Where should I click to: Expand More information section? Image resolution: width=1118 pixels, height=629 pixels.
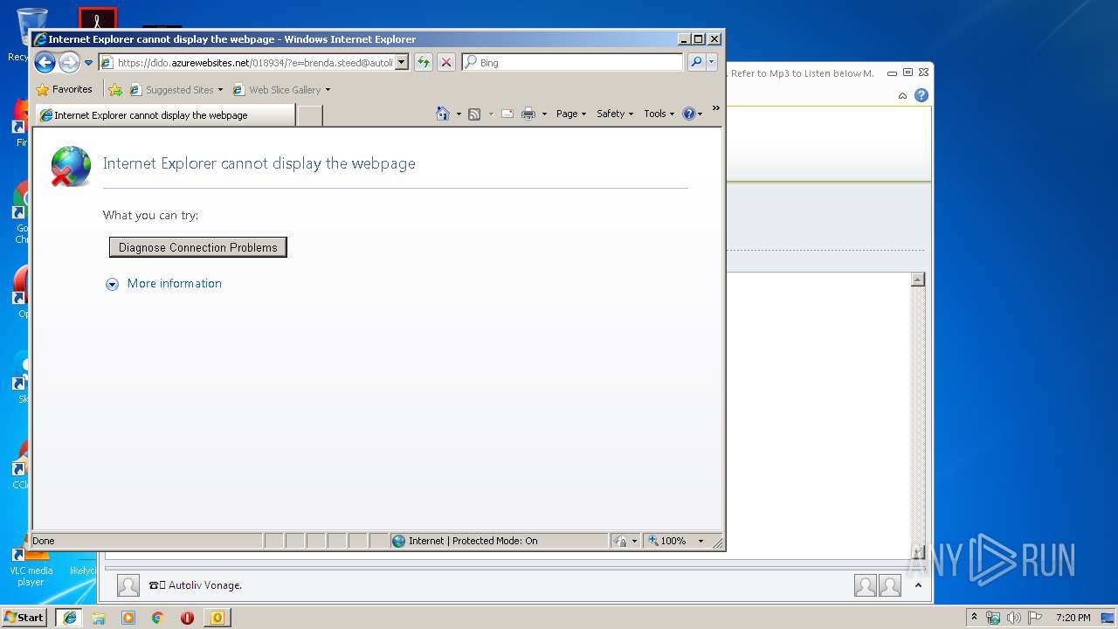[112, 284]
